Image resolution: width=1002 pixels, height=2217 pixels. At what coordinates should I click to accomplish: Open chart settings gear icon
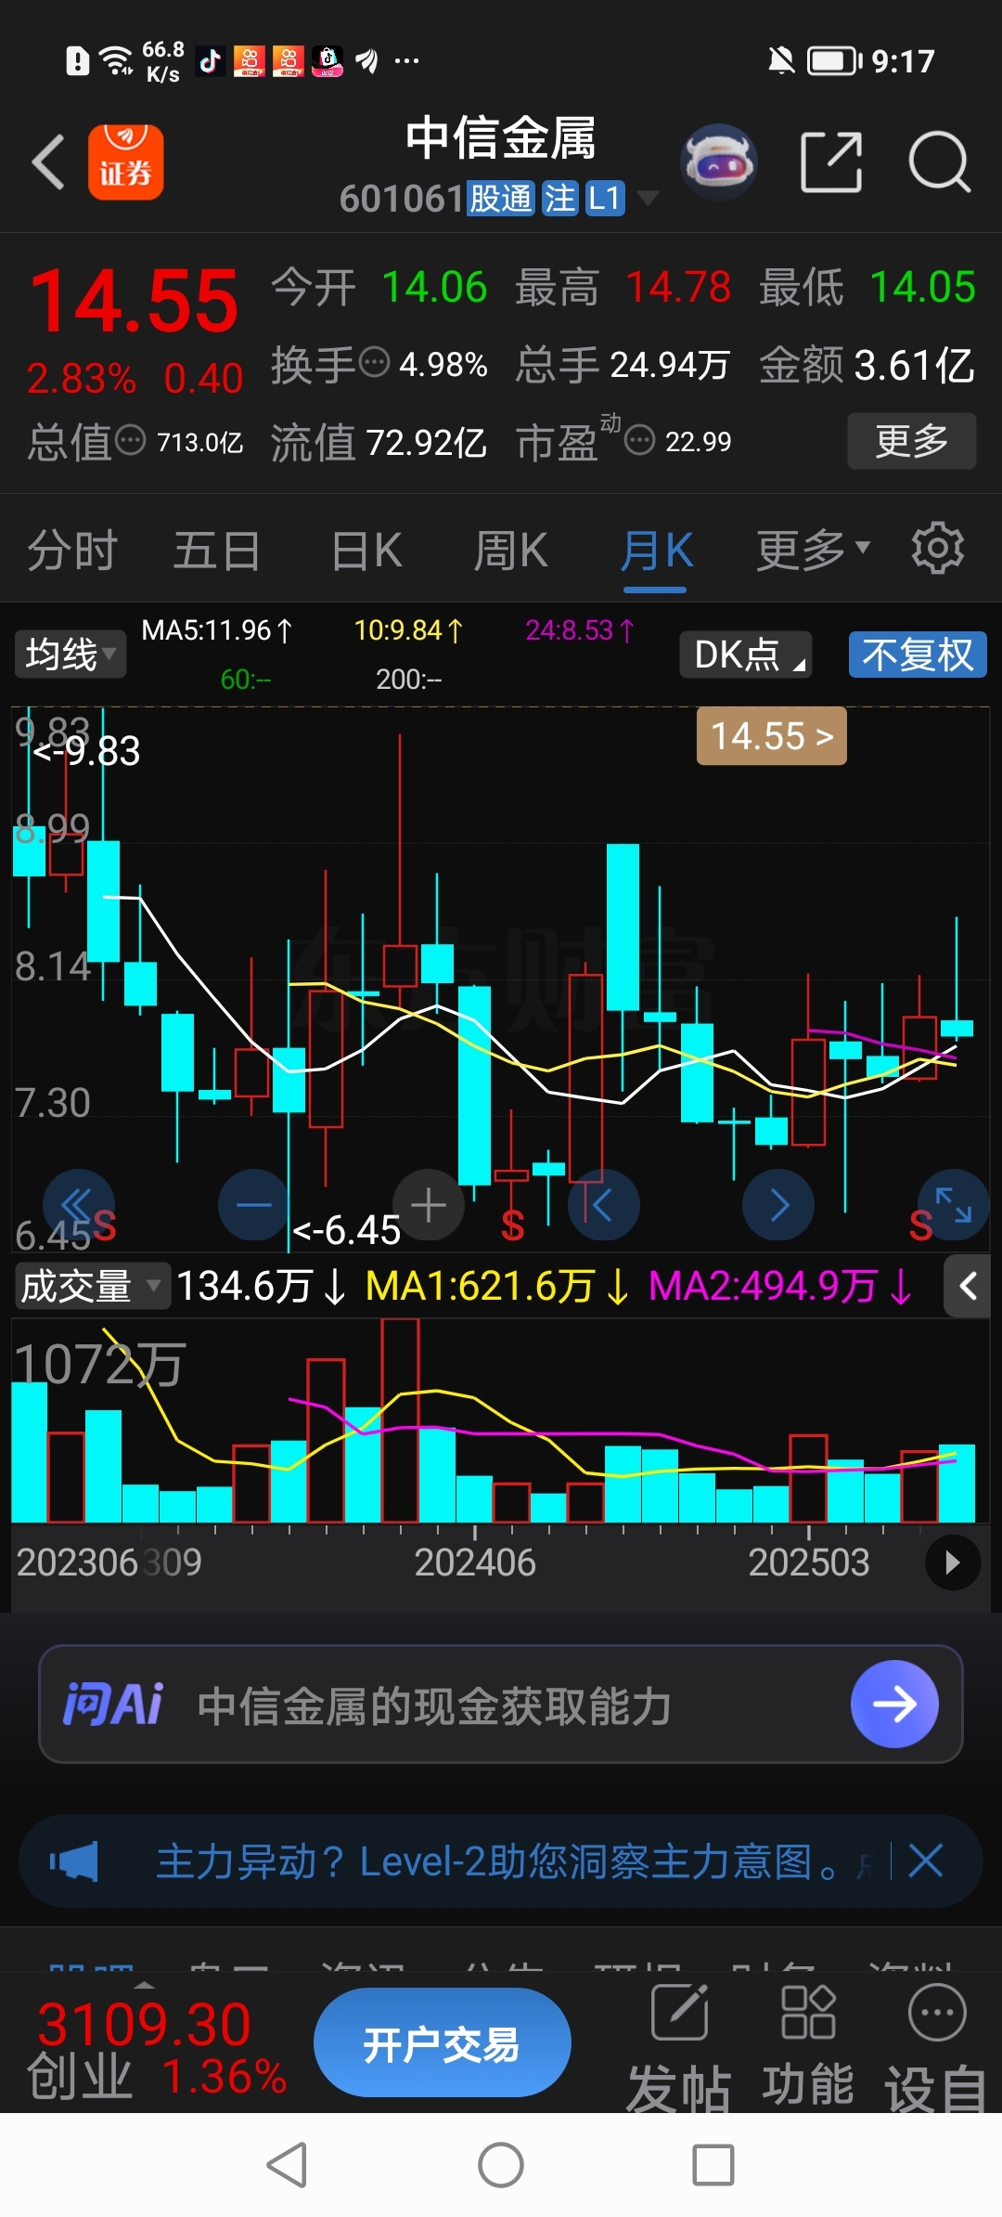(938, 549)
